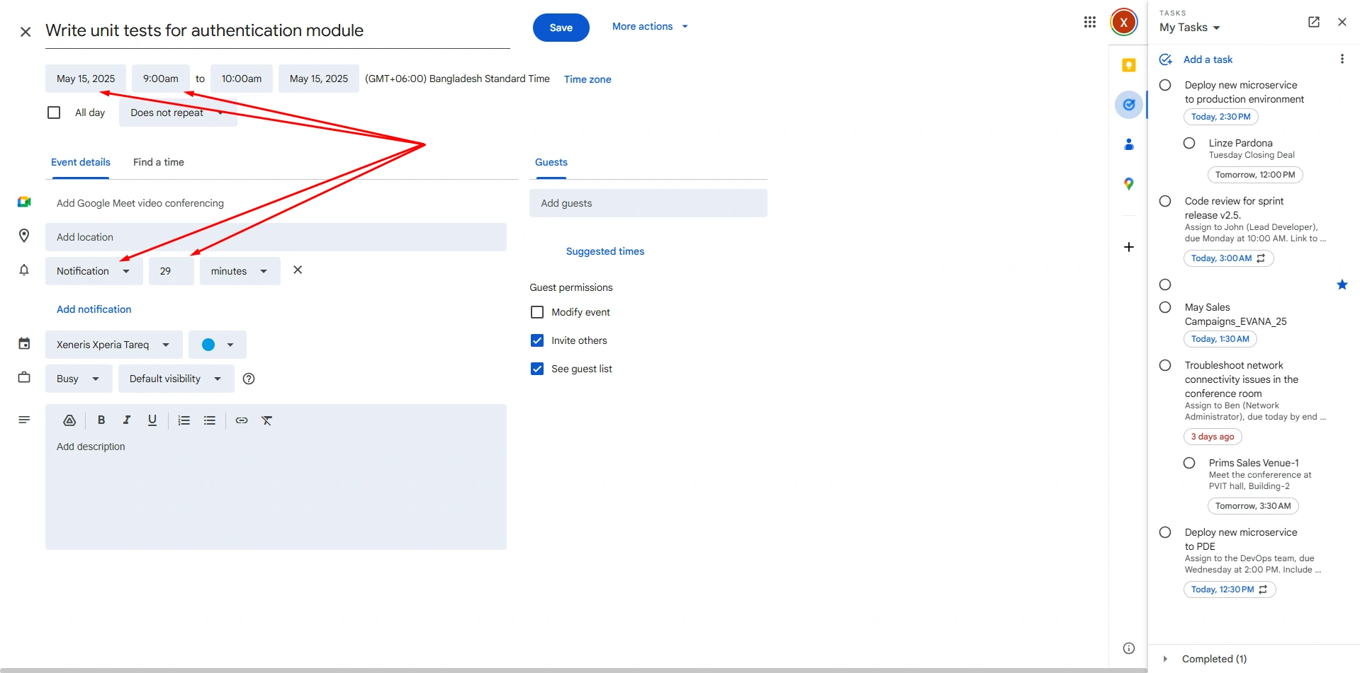Remove formatting with the clear-format icon
The height and width of the screenshot is (673, 1360).
pyautogui.click(x=267, y=420)
